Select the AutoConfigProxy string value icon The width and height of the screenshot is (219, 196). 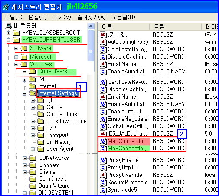[x=103, y=42]
